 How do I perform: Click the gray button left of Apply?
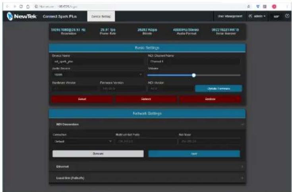pyautogui.click(x=98, y=154)
